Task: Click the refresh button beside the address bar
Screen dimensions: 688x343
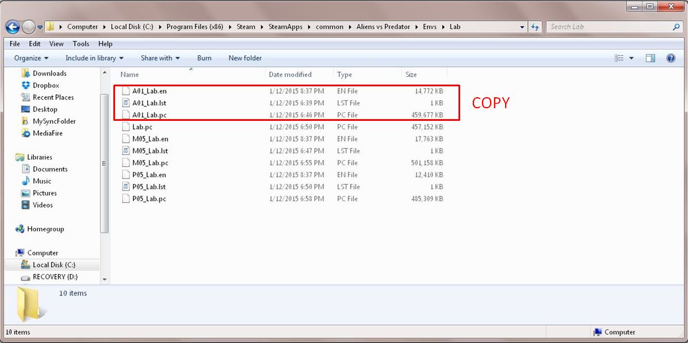Action: (535, 27)
